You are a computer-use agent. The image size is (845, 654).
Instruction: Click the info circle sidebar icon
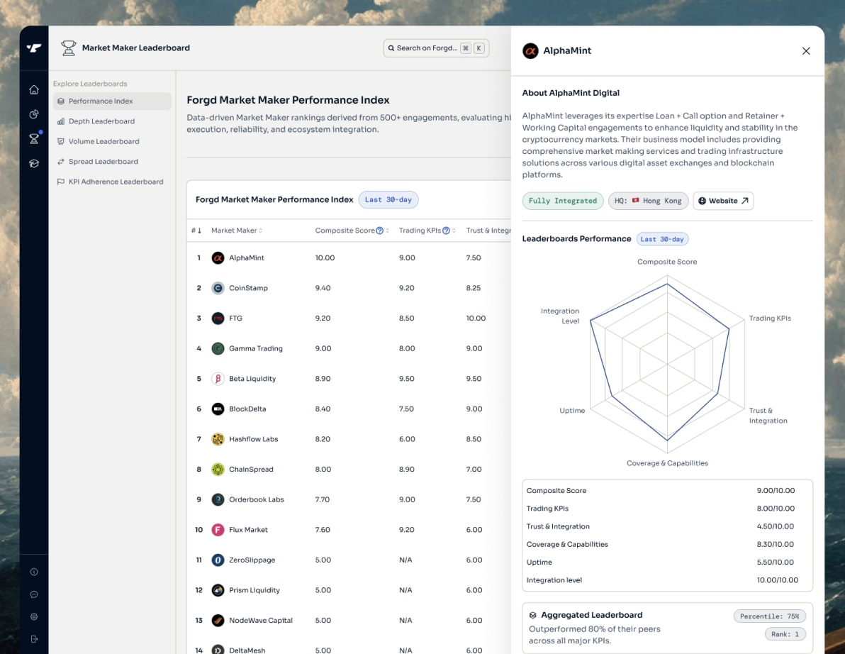tap(34, 572)
